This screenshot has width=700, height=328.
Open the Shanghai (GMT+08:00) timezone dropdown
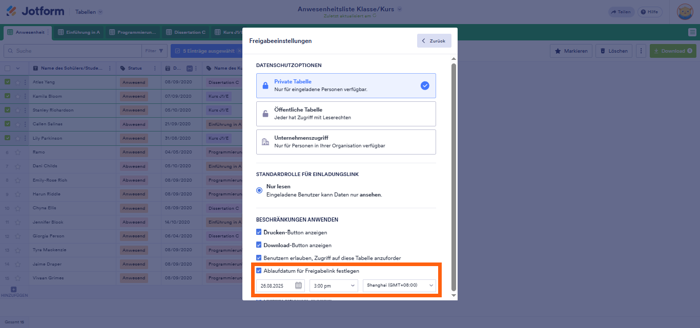coord(399,286)
